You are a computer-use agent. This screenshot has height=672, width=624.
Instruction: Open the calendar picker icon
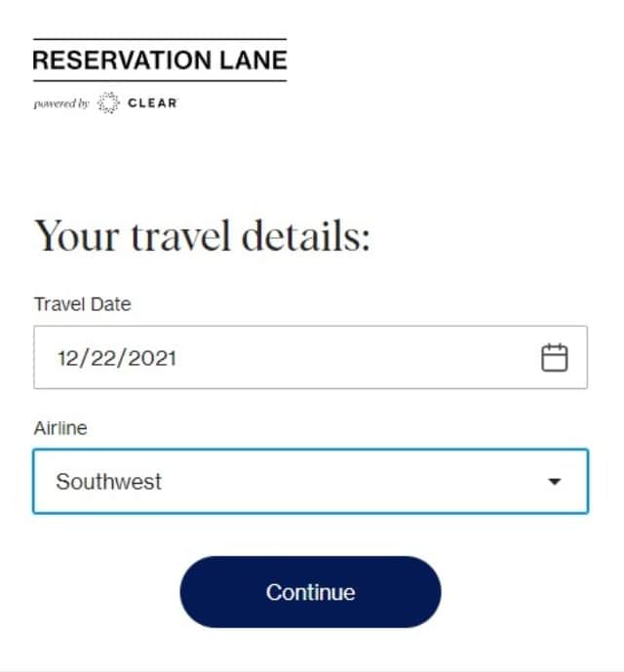pyautogui.click(x=554, y=357)
